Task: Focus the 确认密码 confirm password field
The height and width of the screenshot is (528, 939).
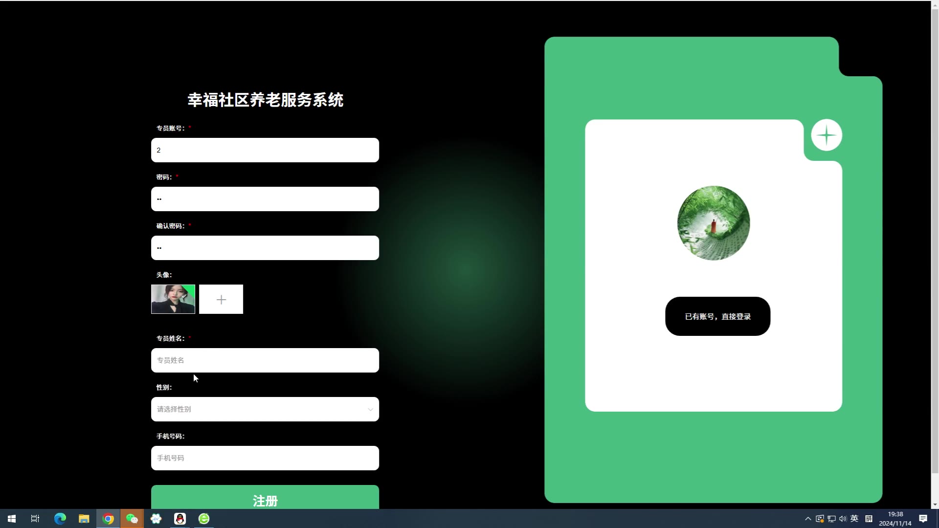Action: [x=265, y=248]
